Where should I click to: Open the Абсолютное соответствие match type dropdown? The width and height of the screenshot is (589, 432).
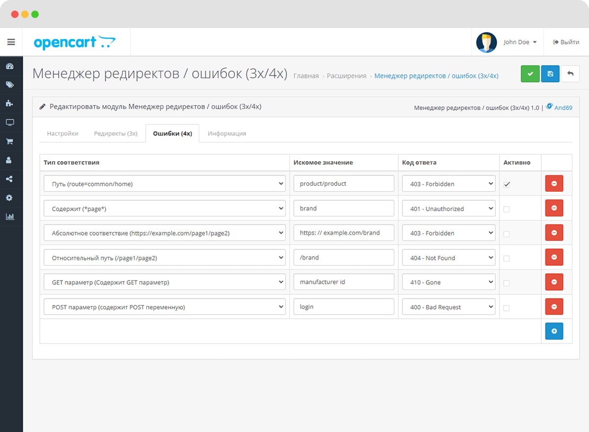(164, 233)
